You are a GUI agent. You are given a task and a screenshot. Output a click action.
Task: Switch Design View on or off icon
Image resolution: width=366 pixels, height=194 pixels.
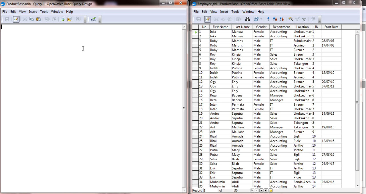69,19
